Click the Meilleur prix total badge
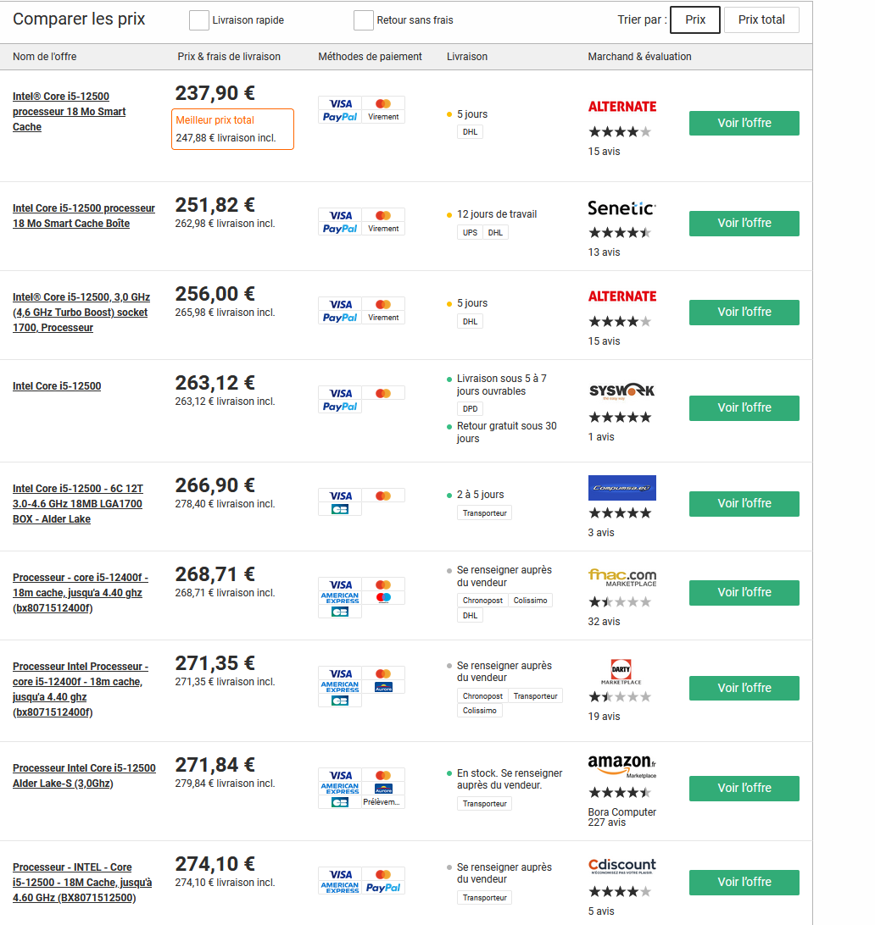 [232, 129]
